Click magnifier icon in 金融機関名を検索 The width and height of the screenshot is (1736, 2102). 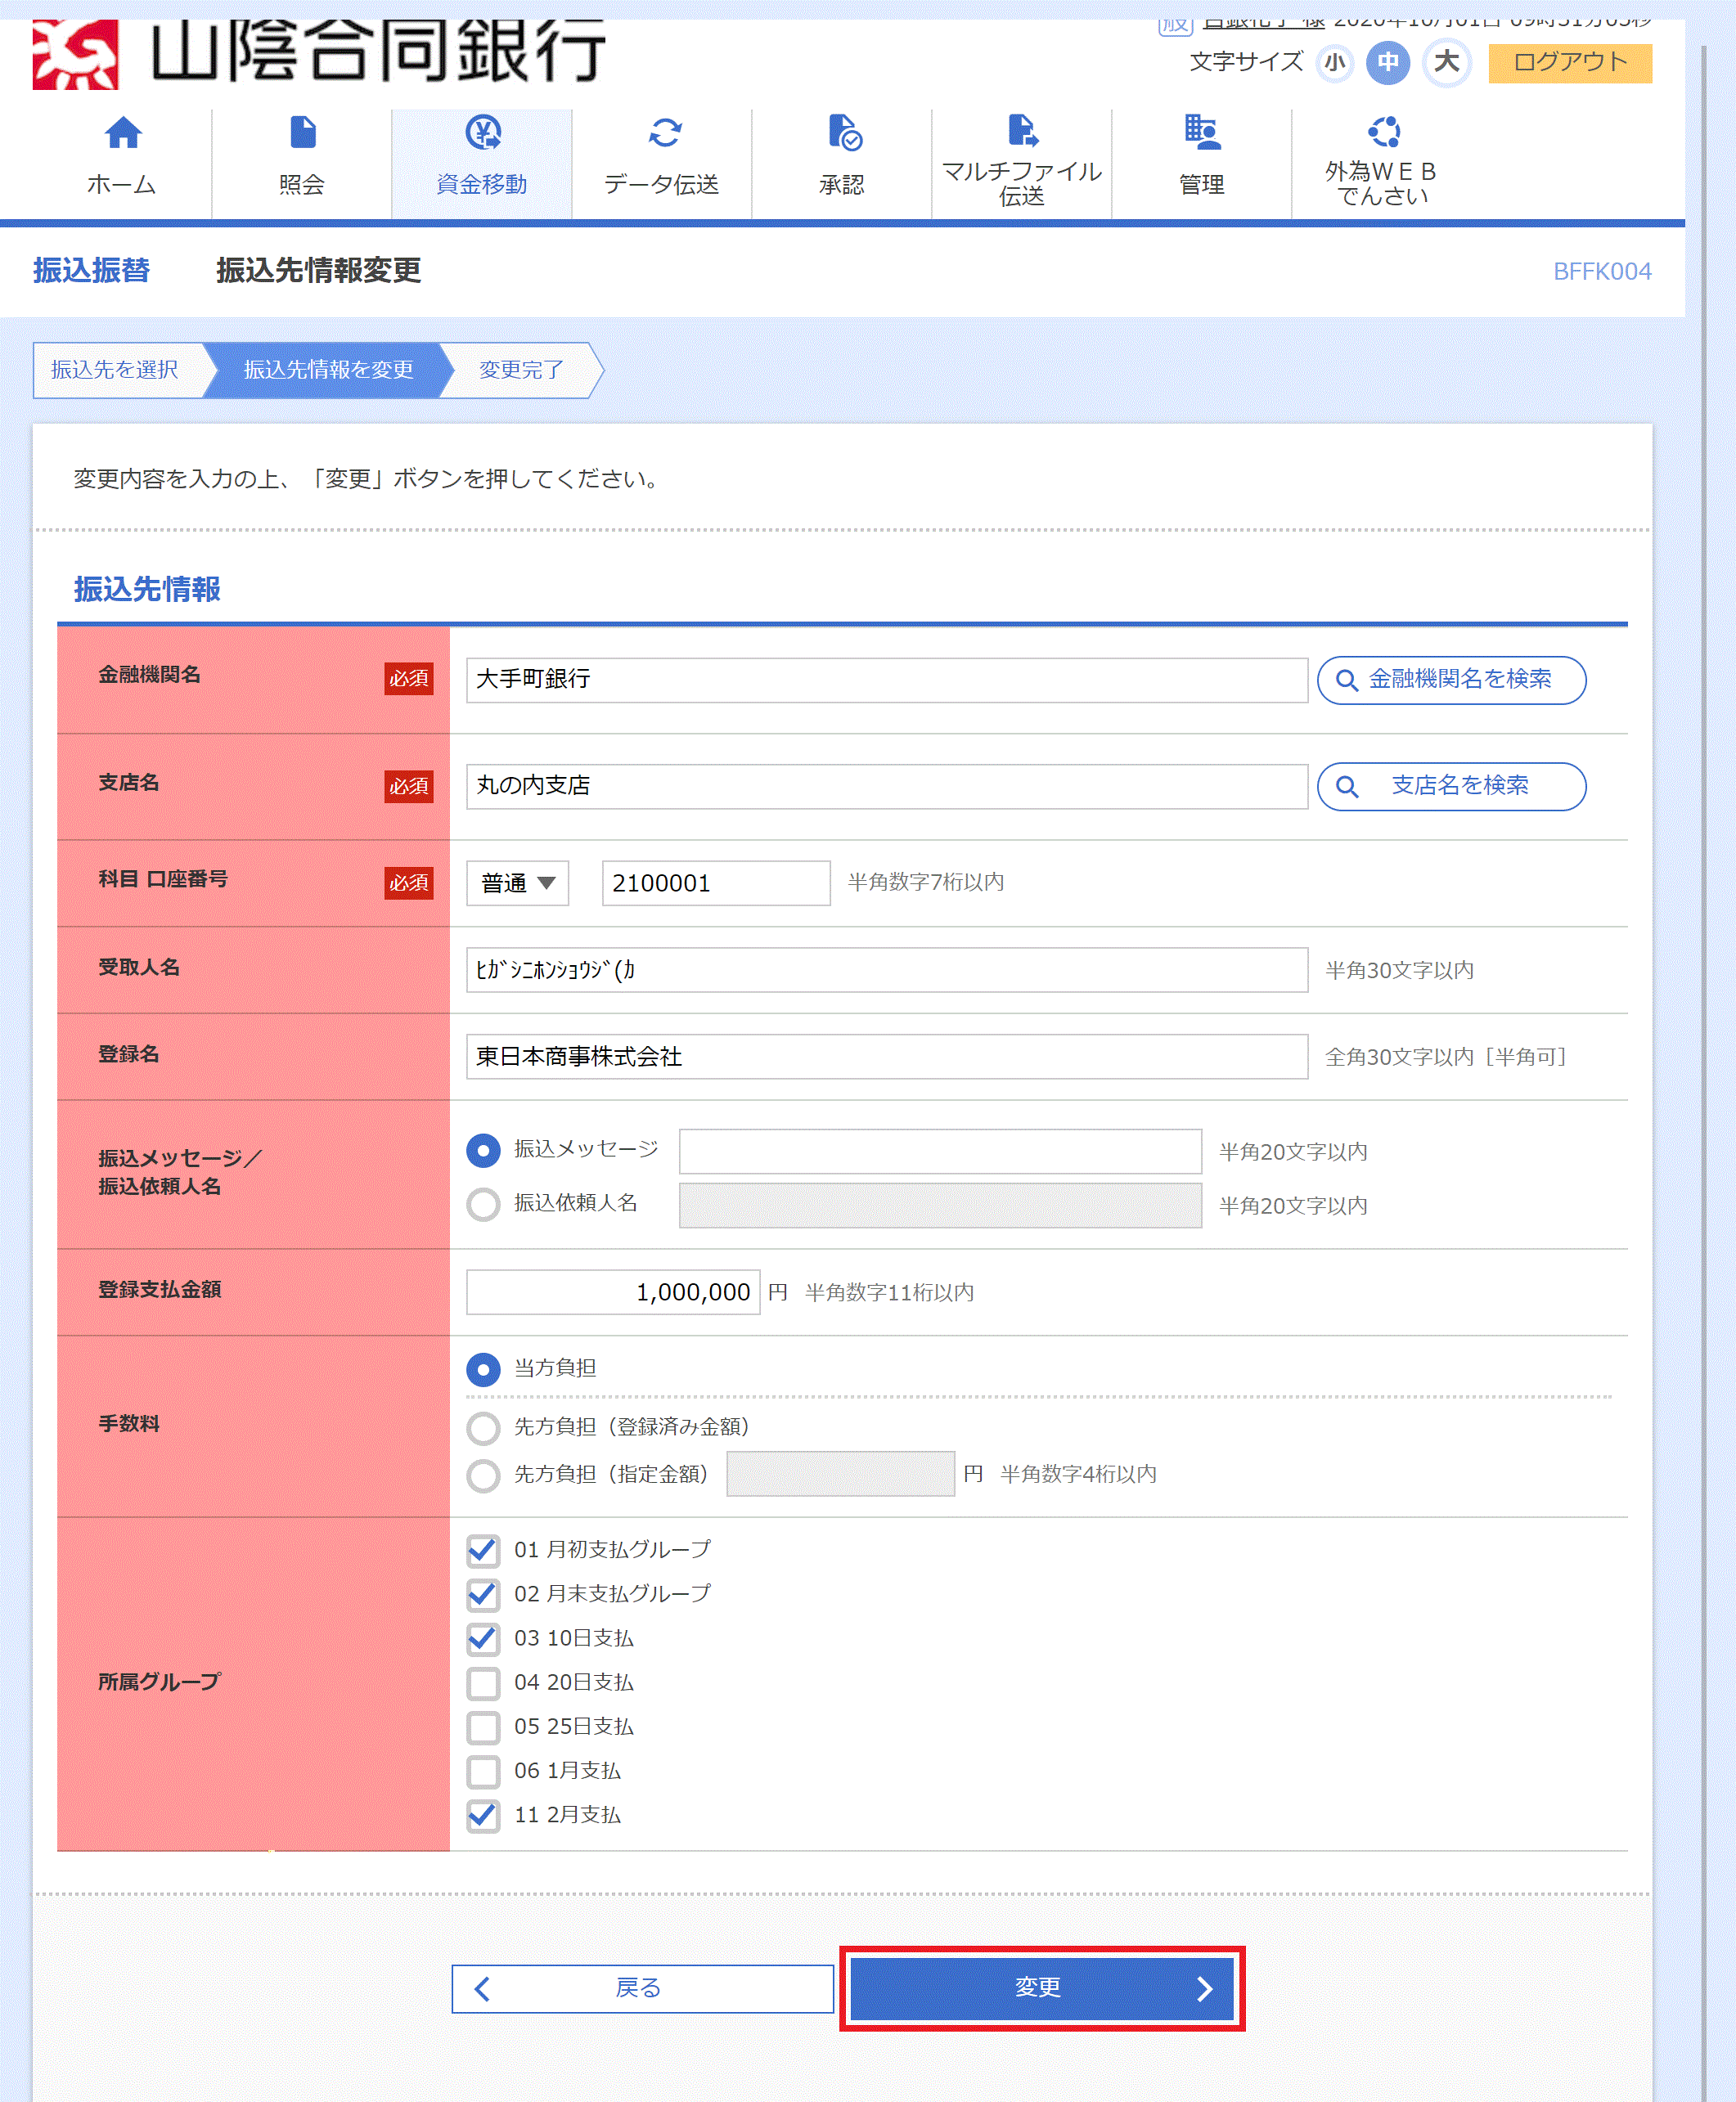[x=1346, y=680]
